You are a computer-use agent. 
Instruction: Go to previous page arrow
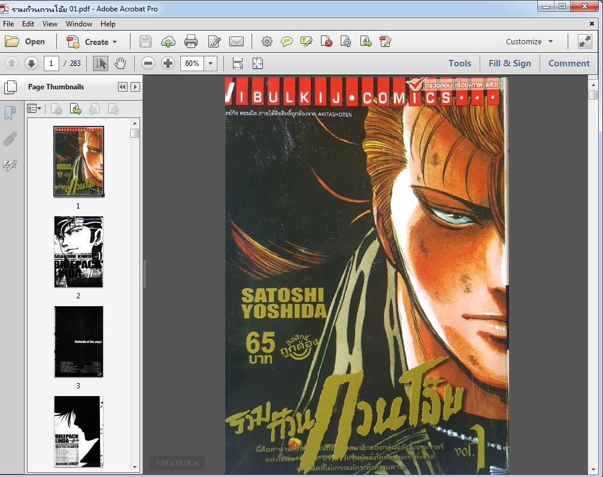pos(11,63)
